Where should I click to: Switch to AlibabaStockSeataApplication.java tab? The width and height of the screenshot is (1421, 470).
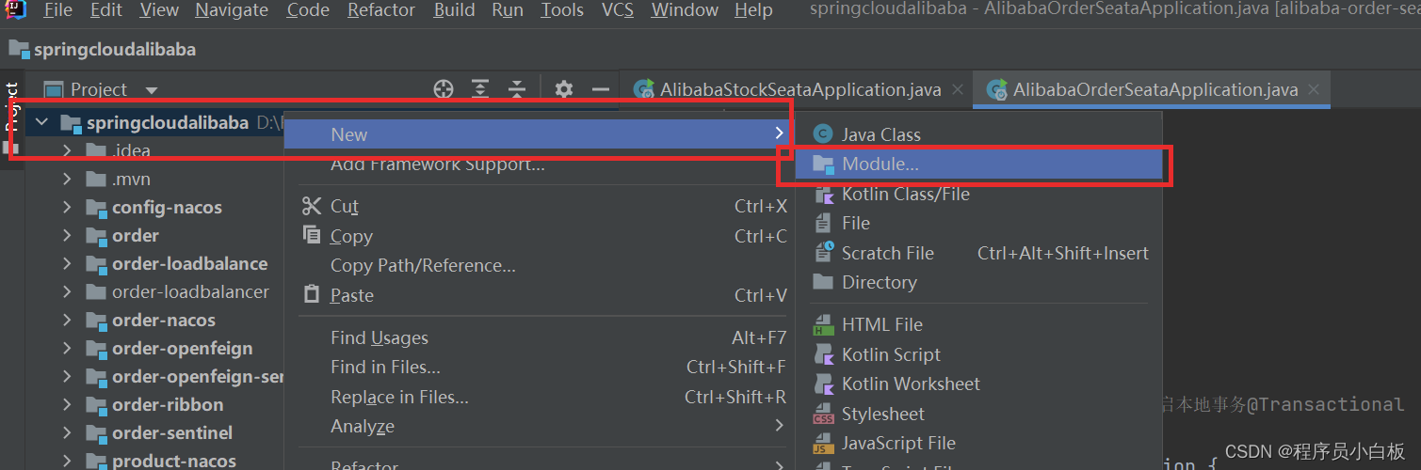pyautogui.click(x=800, y=90)
